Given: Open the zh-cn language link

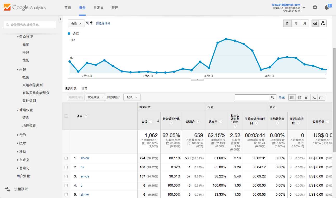Looking at the screenshot, I should pos(85,158).
